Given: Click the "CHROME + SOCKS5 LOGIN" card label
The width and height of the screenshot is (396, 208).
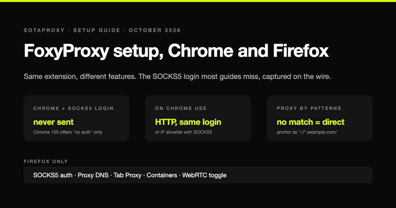Looking at the screenshot, I should [x=73, y=108].
